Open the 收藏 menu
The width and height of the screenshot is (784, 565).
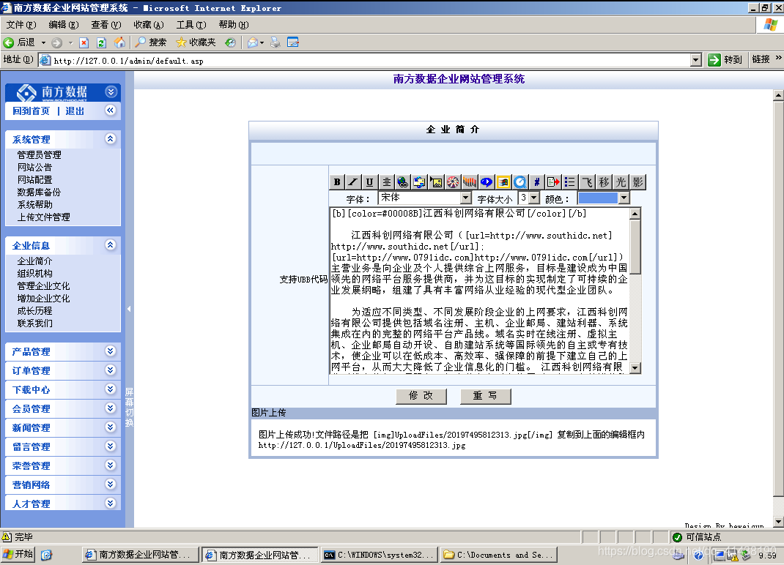(149, 24)
